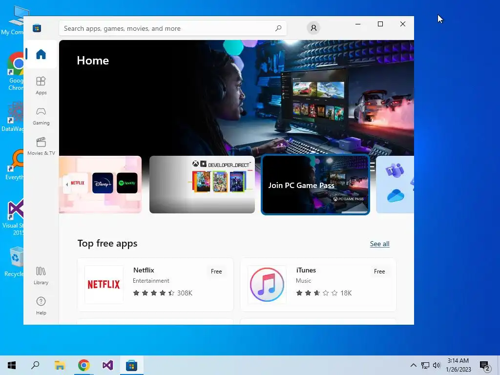Open the notification center icon
Image resolution: width=500 pixels, height=375 pixels.
pyautogui.click(x=484, y=366)
